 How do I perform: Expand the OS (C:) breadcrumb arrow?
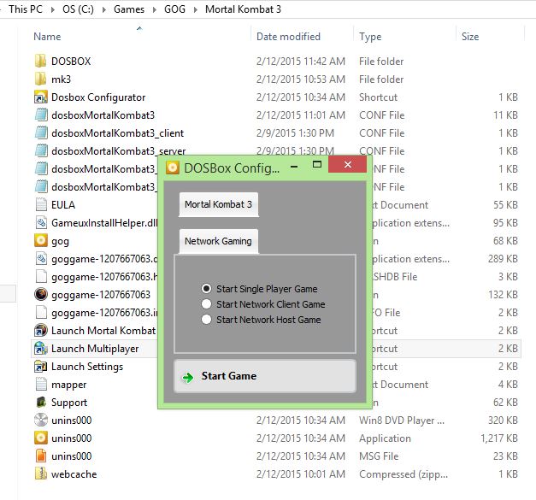point(104,9)
